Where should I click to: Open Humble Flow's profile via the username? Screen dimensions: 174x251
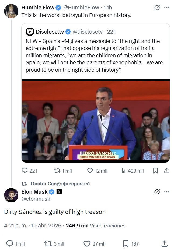point(36,8)
